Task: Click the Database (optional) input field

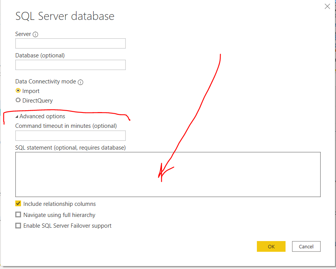Action: (70, 65)
